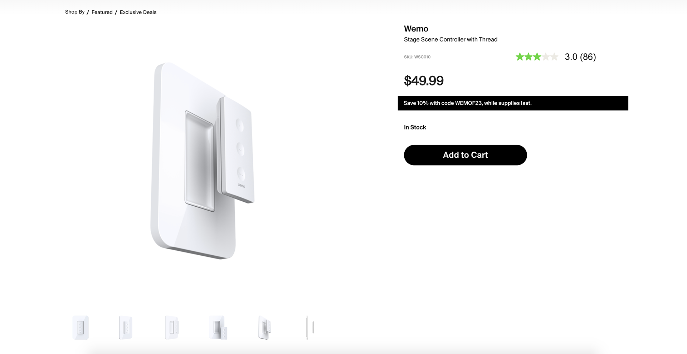Select the fifth thumbnail with perspective view

tap(264, 327)
